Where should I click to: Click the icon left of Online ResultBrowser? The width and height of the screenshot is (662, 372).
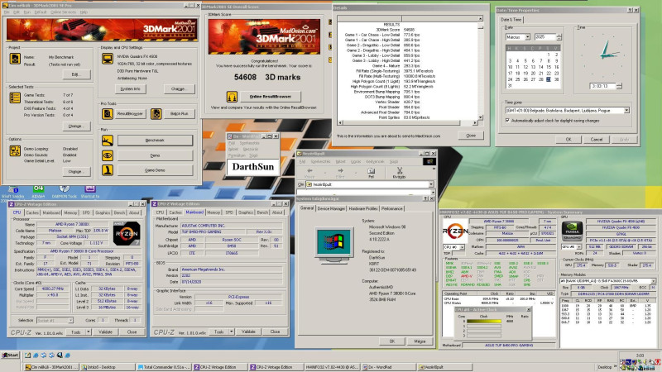coord(232,97)
